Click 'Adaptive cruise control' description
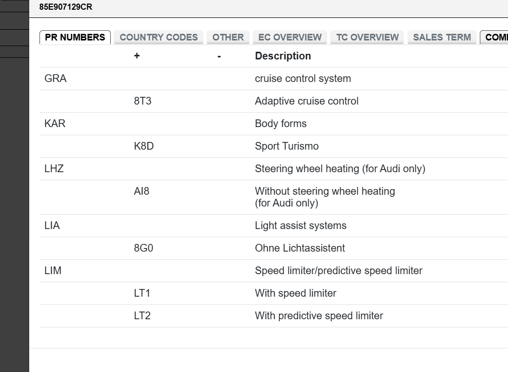 [x=307, y=101]
